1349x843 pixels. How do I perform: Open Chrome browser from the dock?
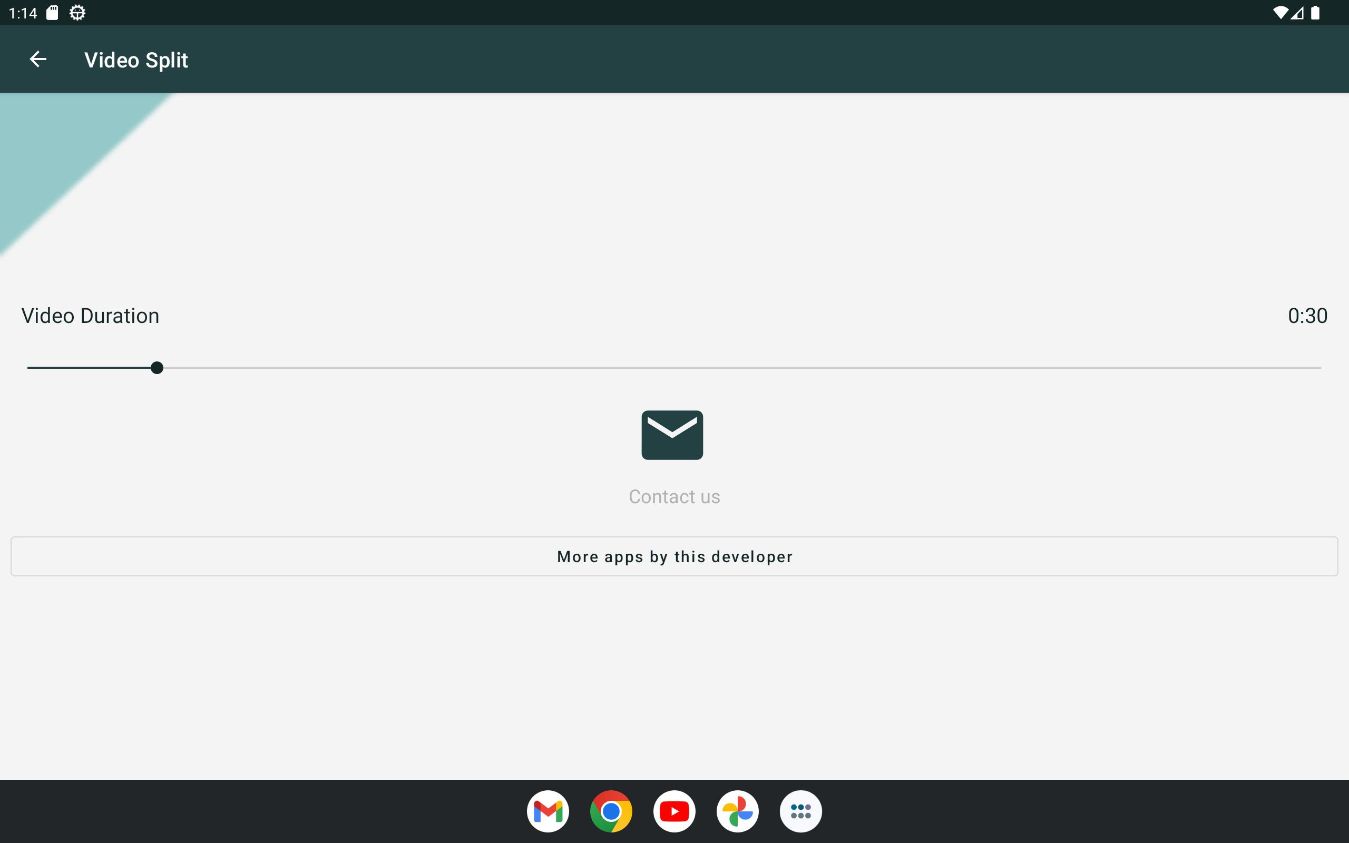tap(611, 811)
